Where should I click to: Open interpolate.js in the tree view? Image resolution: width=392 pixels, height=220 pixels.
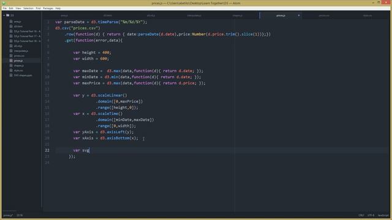[21, 51]
